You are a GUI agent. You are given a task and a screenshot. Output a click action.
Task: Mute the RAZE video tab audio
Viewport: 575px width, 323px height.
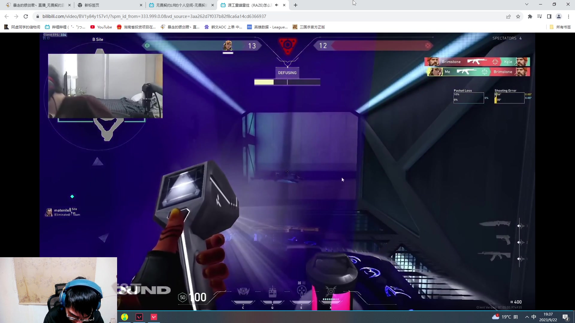276,5
